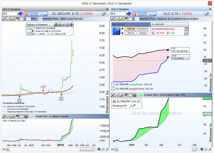Click AP icon in Force relative ratio toolbar

126,95
